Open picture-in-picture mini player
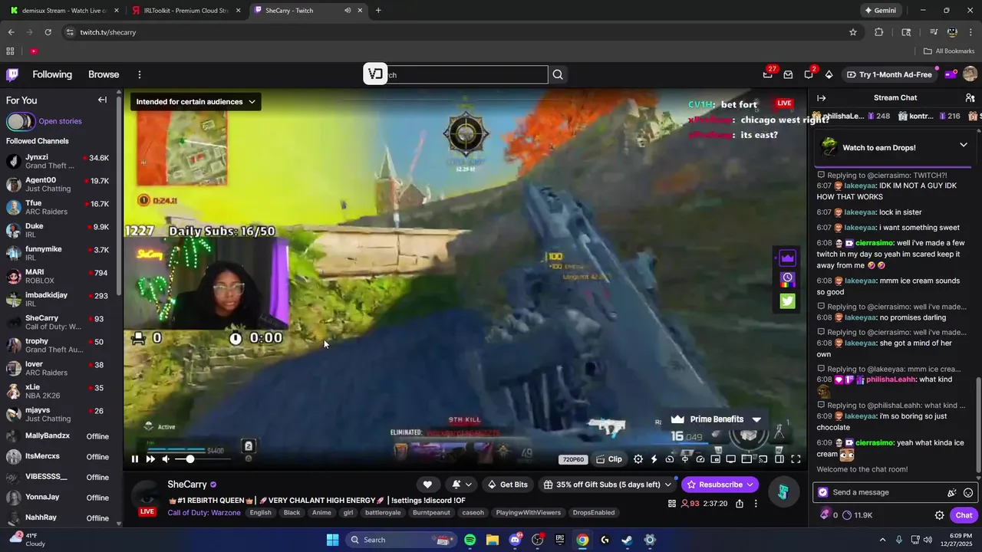The width and height of the screenshot is (982, 552). click(x=716, y=459)
